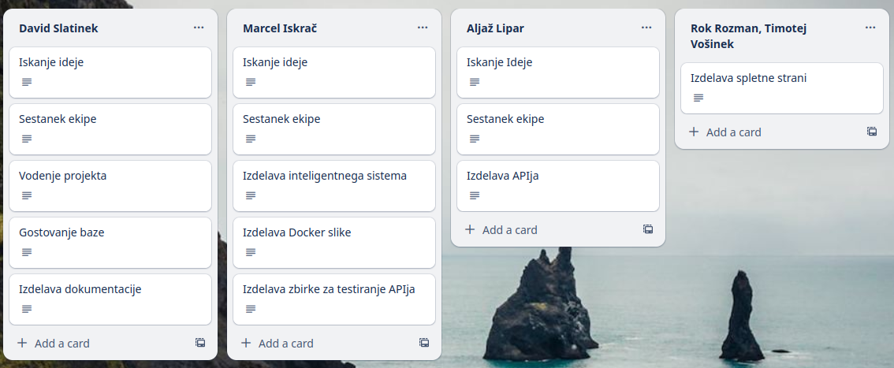Open David Slatinek list actions menu
This screenshot has height=368, width=894.
[x=199, y=28]
